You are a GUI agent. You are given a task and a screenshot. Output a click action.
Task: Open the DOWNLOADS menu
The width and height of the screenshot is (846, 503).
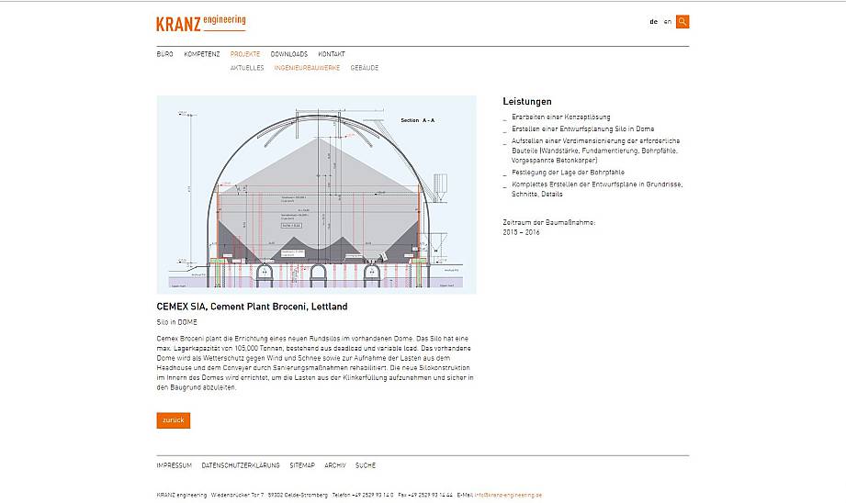tap(289, 54)
